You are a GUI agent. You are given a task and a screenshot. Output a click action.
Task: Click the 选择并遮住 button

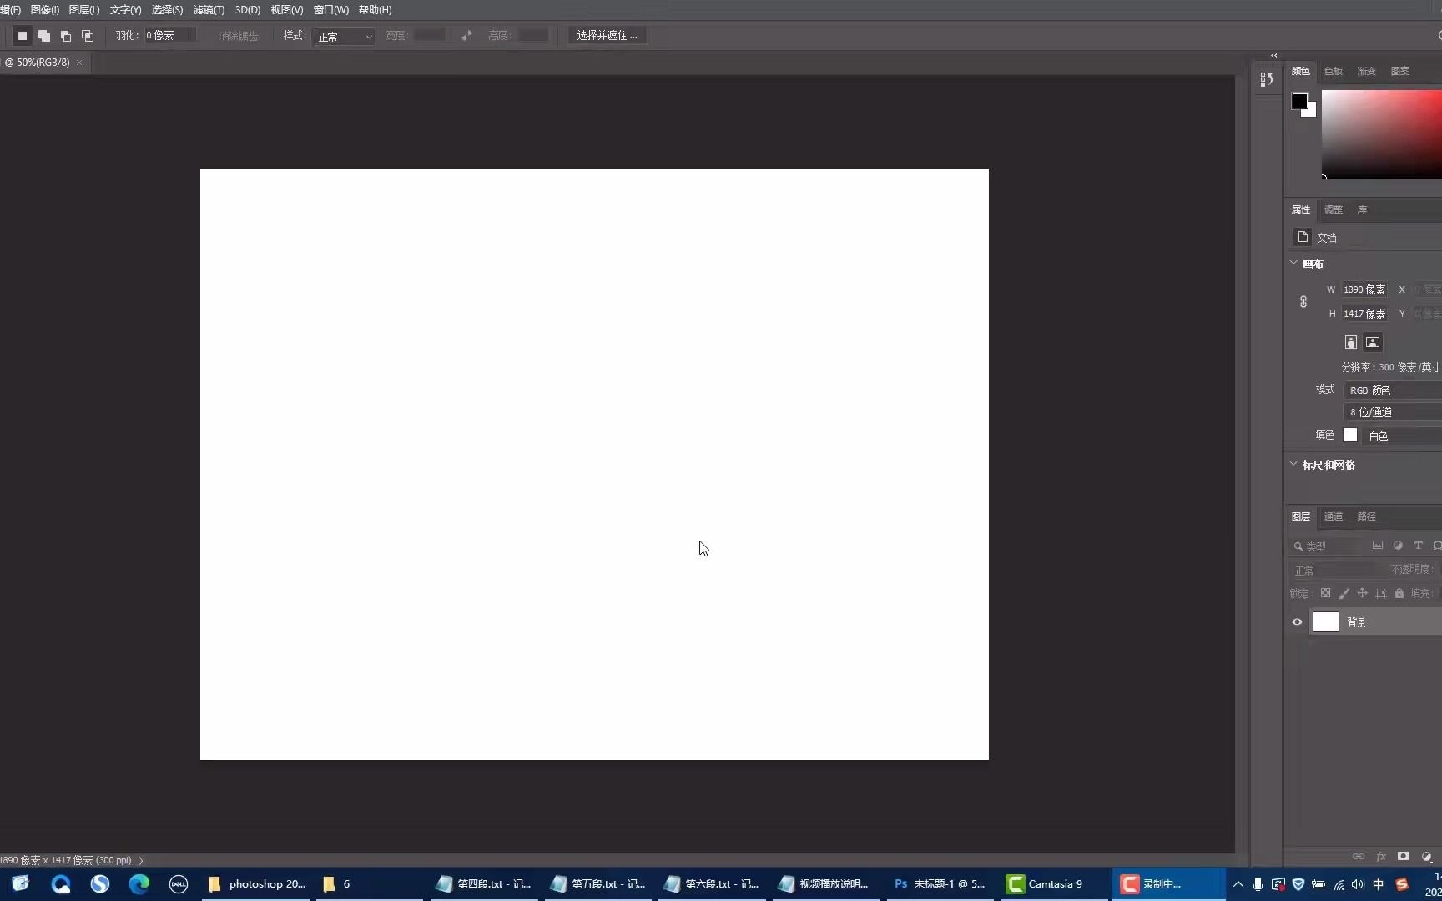[607, 35]
